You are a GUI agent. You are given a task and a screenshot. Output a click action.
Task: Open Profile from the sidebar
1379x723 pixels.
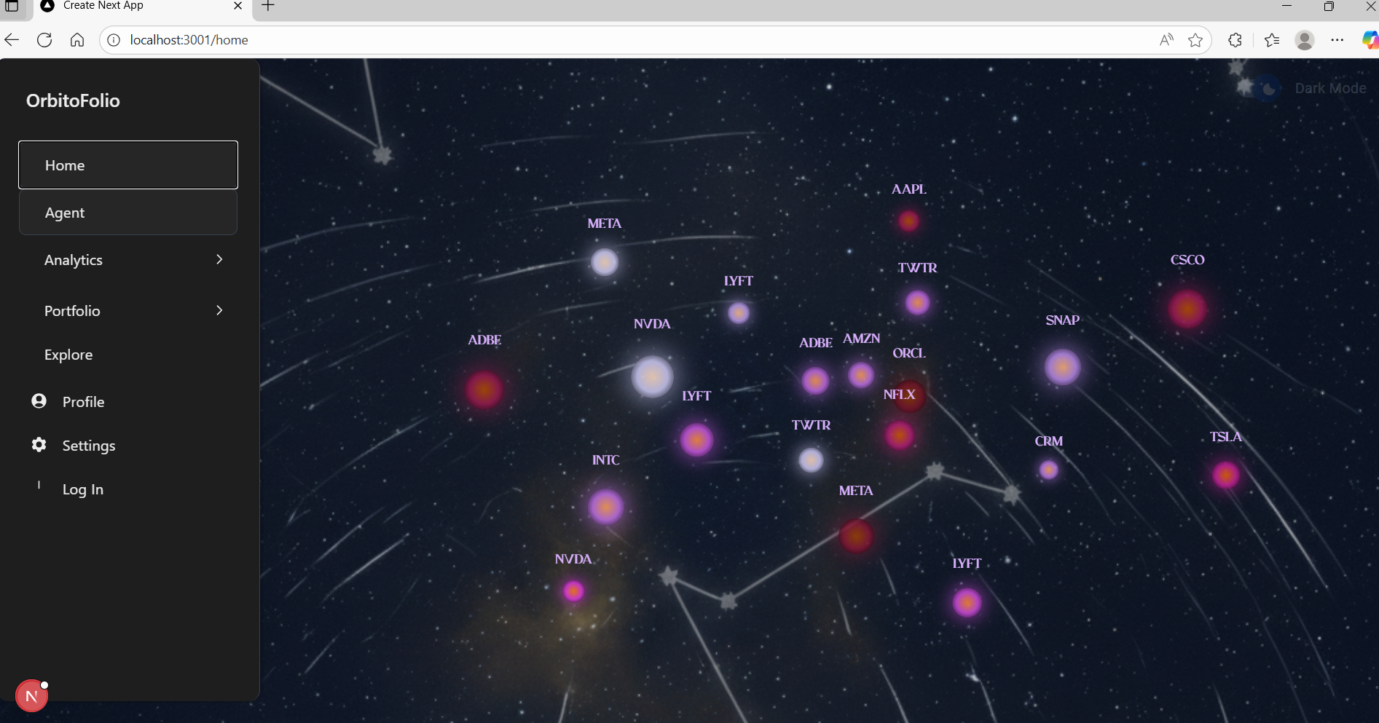[83, 402]
